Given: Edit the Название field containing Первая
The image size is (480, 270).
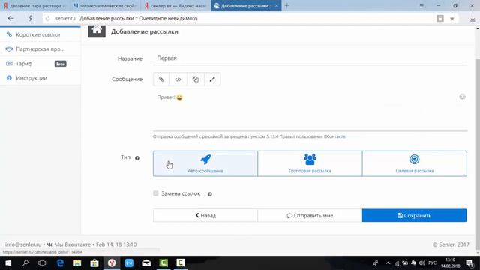Looking at the screenshot, I should tap(310, 58).
